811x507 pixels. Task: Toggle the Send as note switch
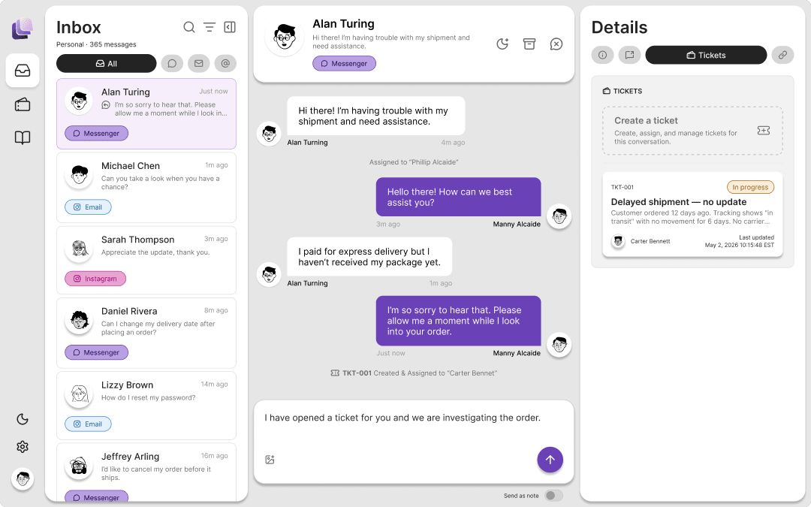pyautogui.click(x=553, y=496)
